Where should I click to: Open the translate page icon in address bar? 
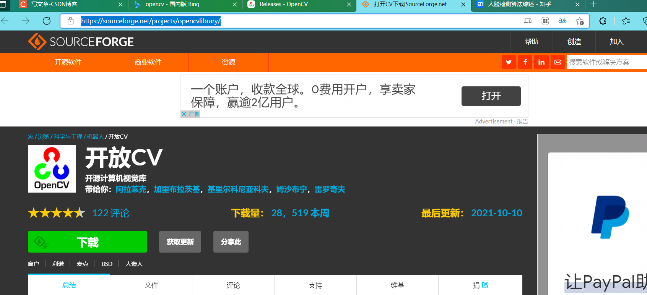tap(562, 21)
